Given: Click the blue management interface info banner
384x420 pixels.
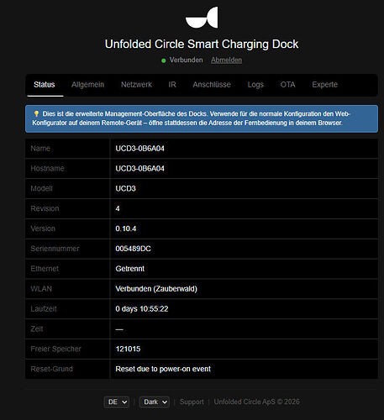Looking at the screenshot, I should tap(202, 118).
